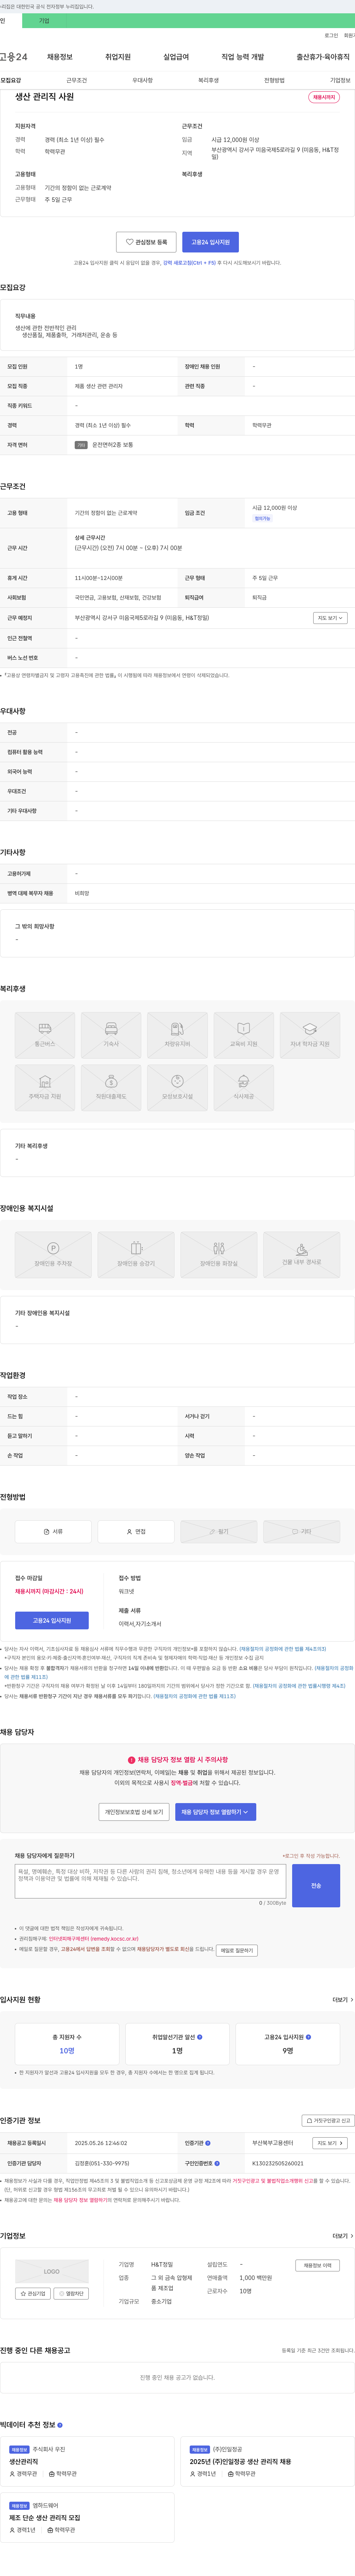
Task: Click 고용24 입사지원 button in 접수 section
Action: pos(52,1620)
